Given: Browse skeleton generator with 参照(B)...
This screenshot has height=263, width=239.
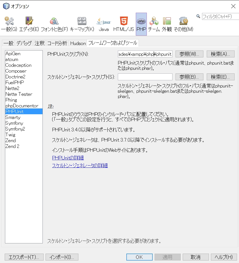Looking at the screenshot, I should coord(189,77).
